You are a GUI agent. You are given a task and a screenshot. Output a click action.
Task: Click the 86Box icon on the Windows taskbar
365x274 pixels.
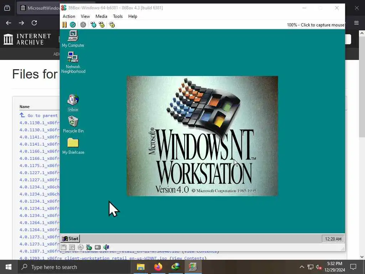(193, 267)
